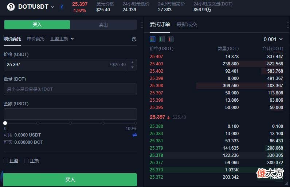Image resolution: width=290 pixels, height=187 pixels.
Task: Select sell order at price 25.403
Action: [216, 64]
